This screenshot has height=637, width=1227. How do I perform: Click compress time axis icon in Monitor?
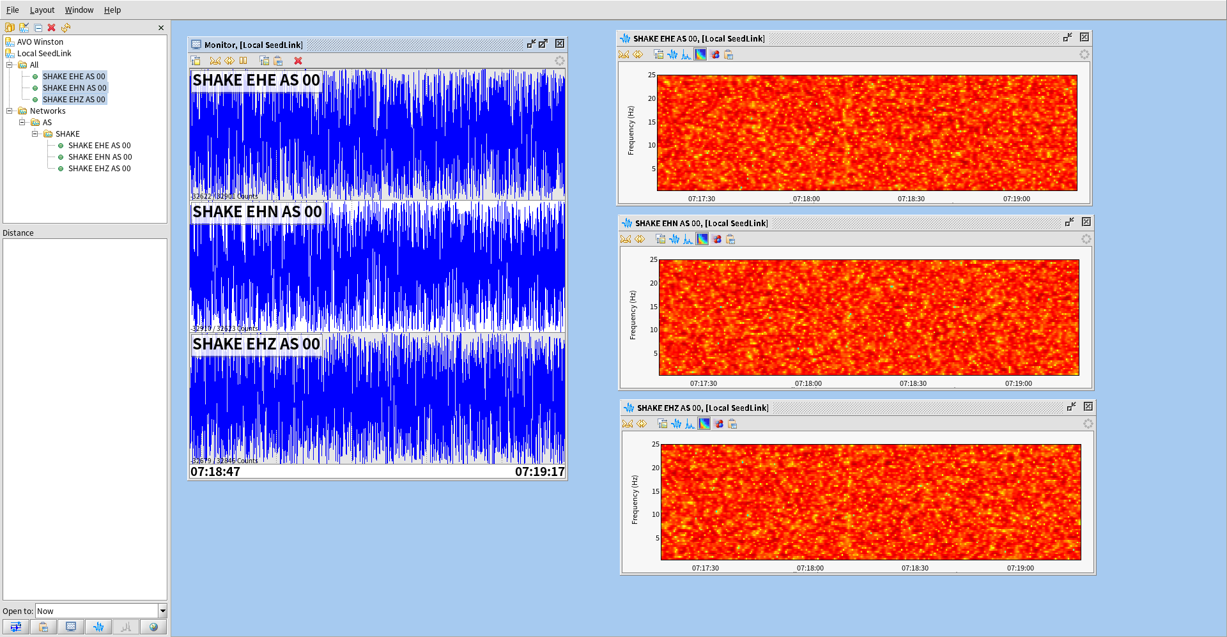click(215, 61)
